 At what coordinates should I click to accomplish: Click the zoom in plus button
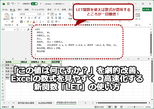point(143,107)
